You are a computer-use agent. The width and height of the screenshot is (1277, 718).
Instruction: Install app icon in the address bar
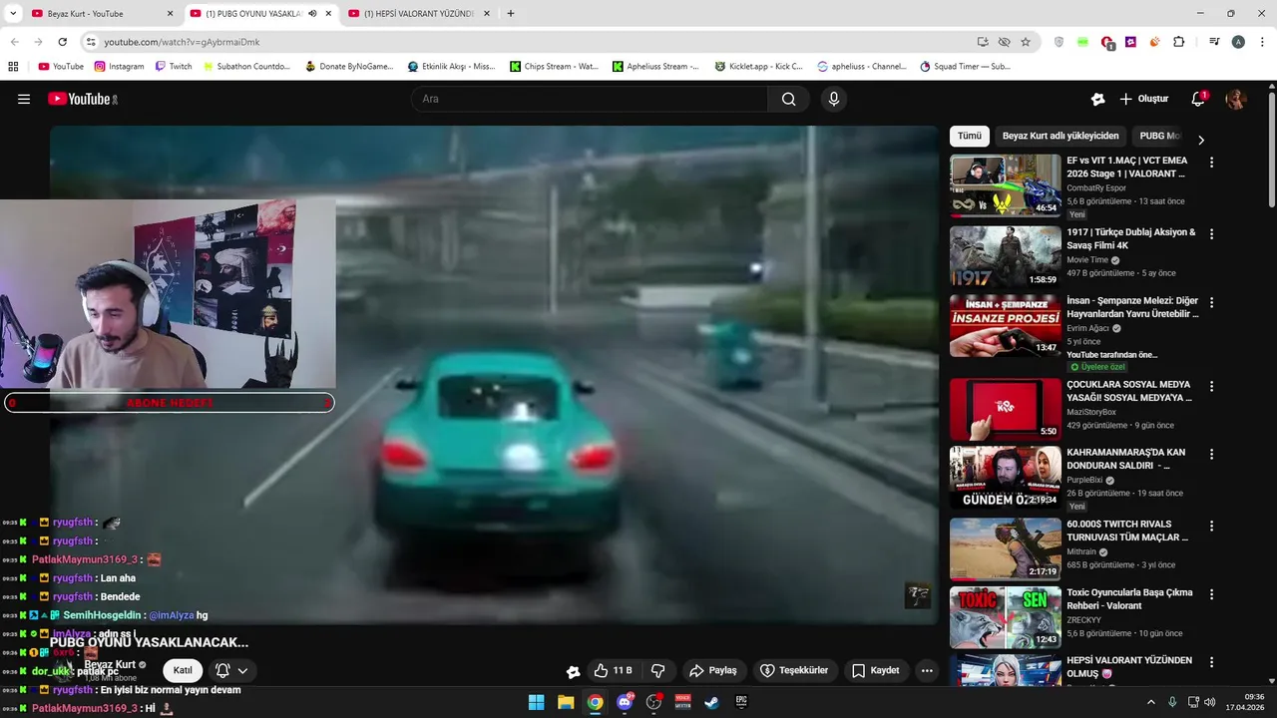click(x=983, y=42)
